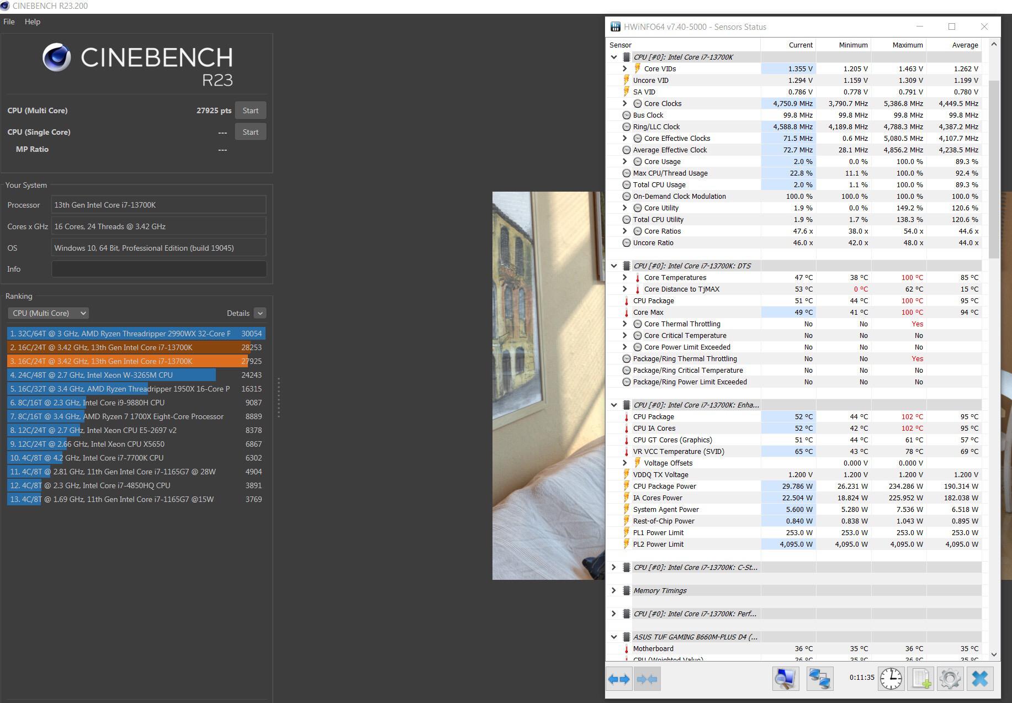Select the Core i7-7700K ranking entry
Image resolution: width=1012 pixels, height=703 pixels.
[136, 458]
